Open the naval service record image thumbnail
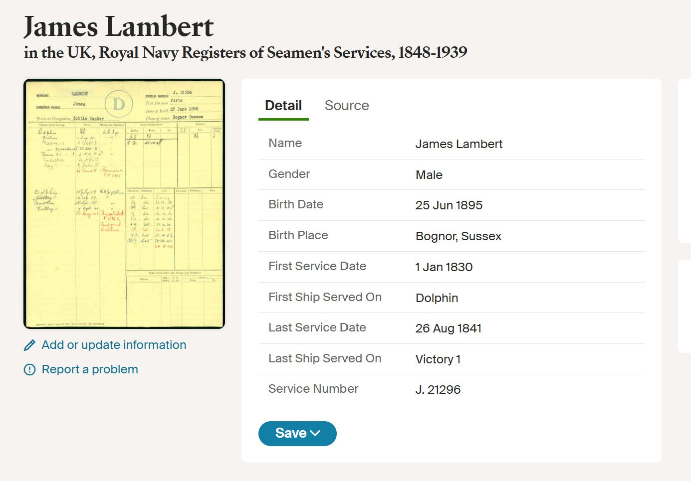Viewport: 691px width, 481px height. pyautogui.click(x=124, y=204)
